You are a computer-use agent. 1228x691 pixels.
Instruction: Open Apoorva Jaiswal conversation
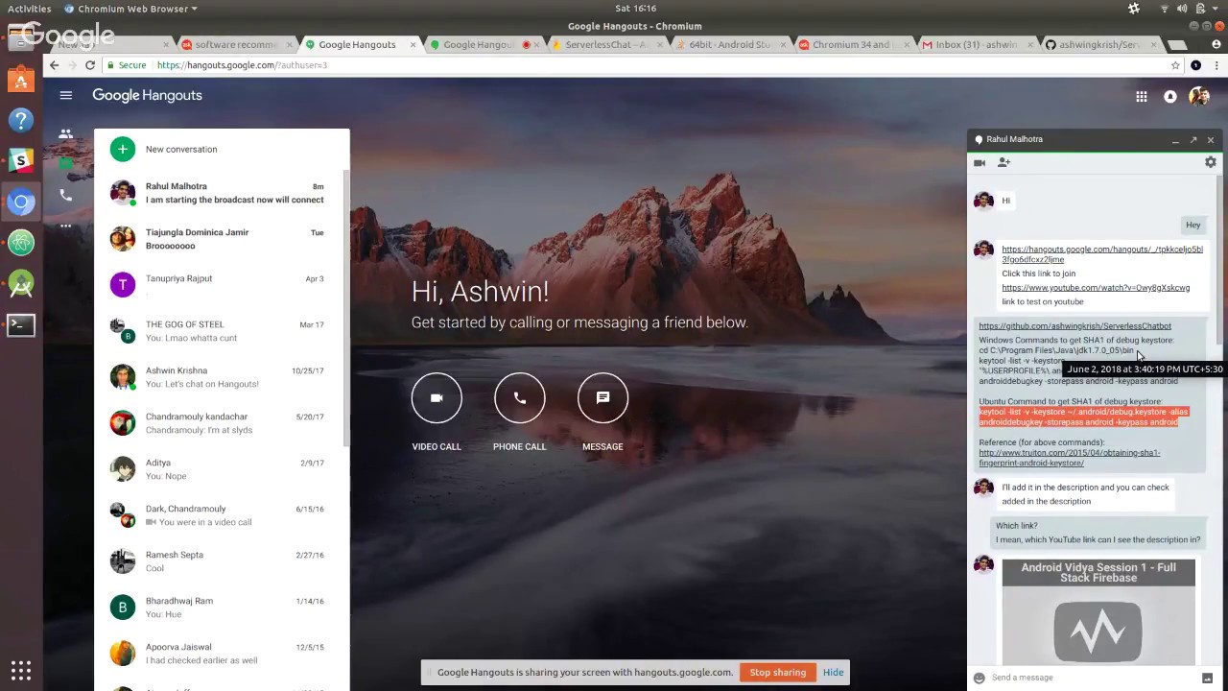[x=222, y=654]
